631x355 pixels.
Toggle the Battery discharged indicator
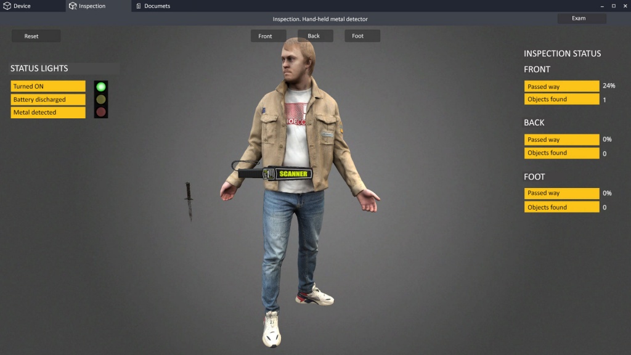(47, 99)
